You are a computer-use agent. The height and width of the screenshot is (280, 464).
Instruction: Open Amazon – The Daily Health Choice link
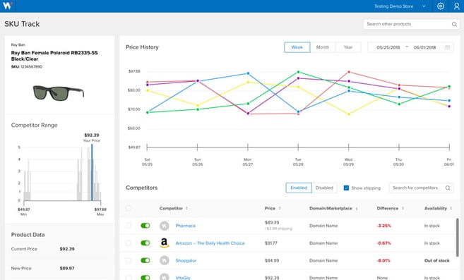click(x=210, y=243)
